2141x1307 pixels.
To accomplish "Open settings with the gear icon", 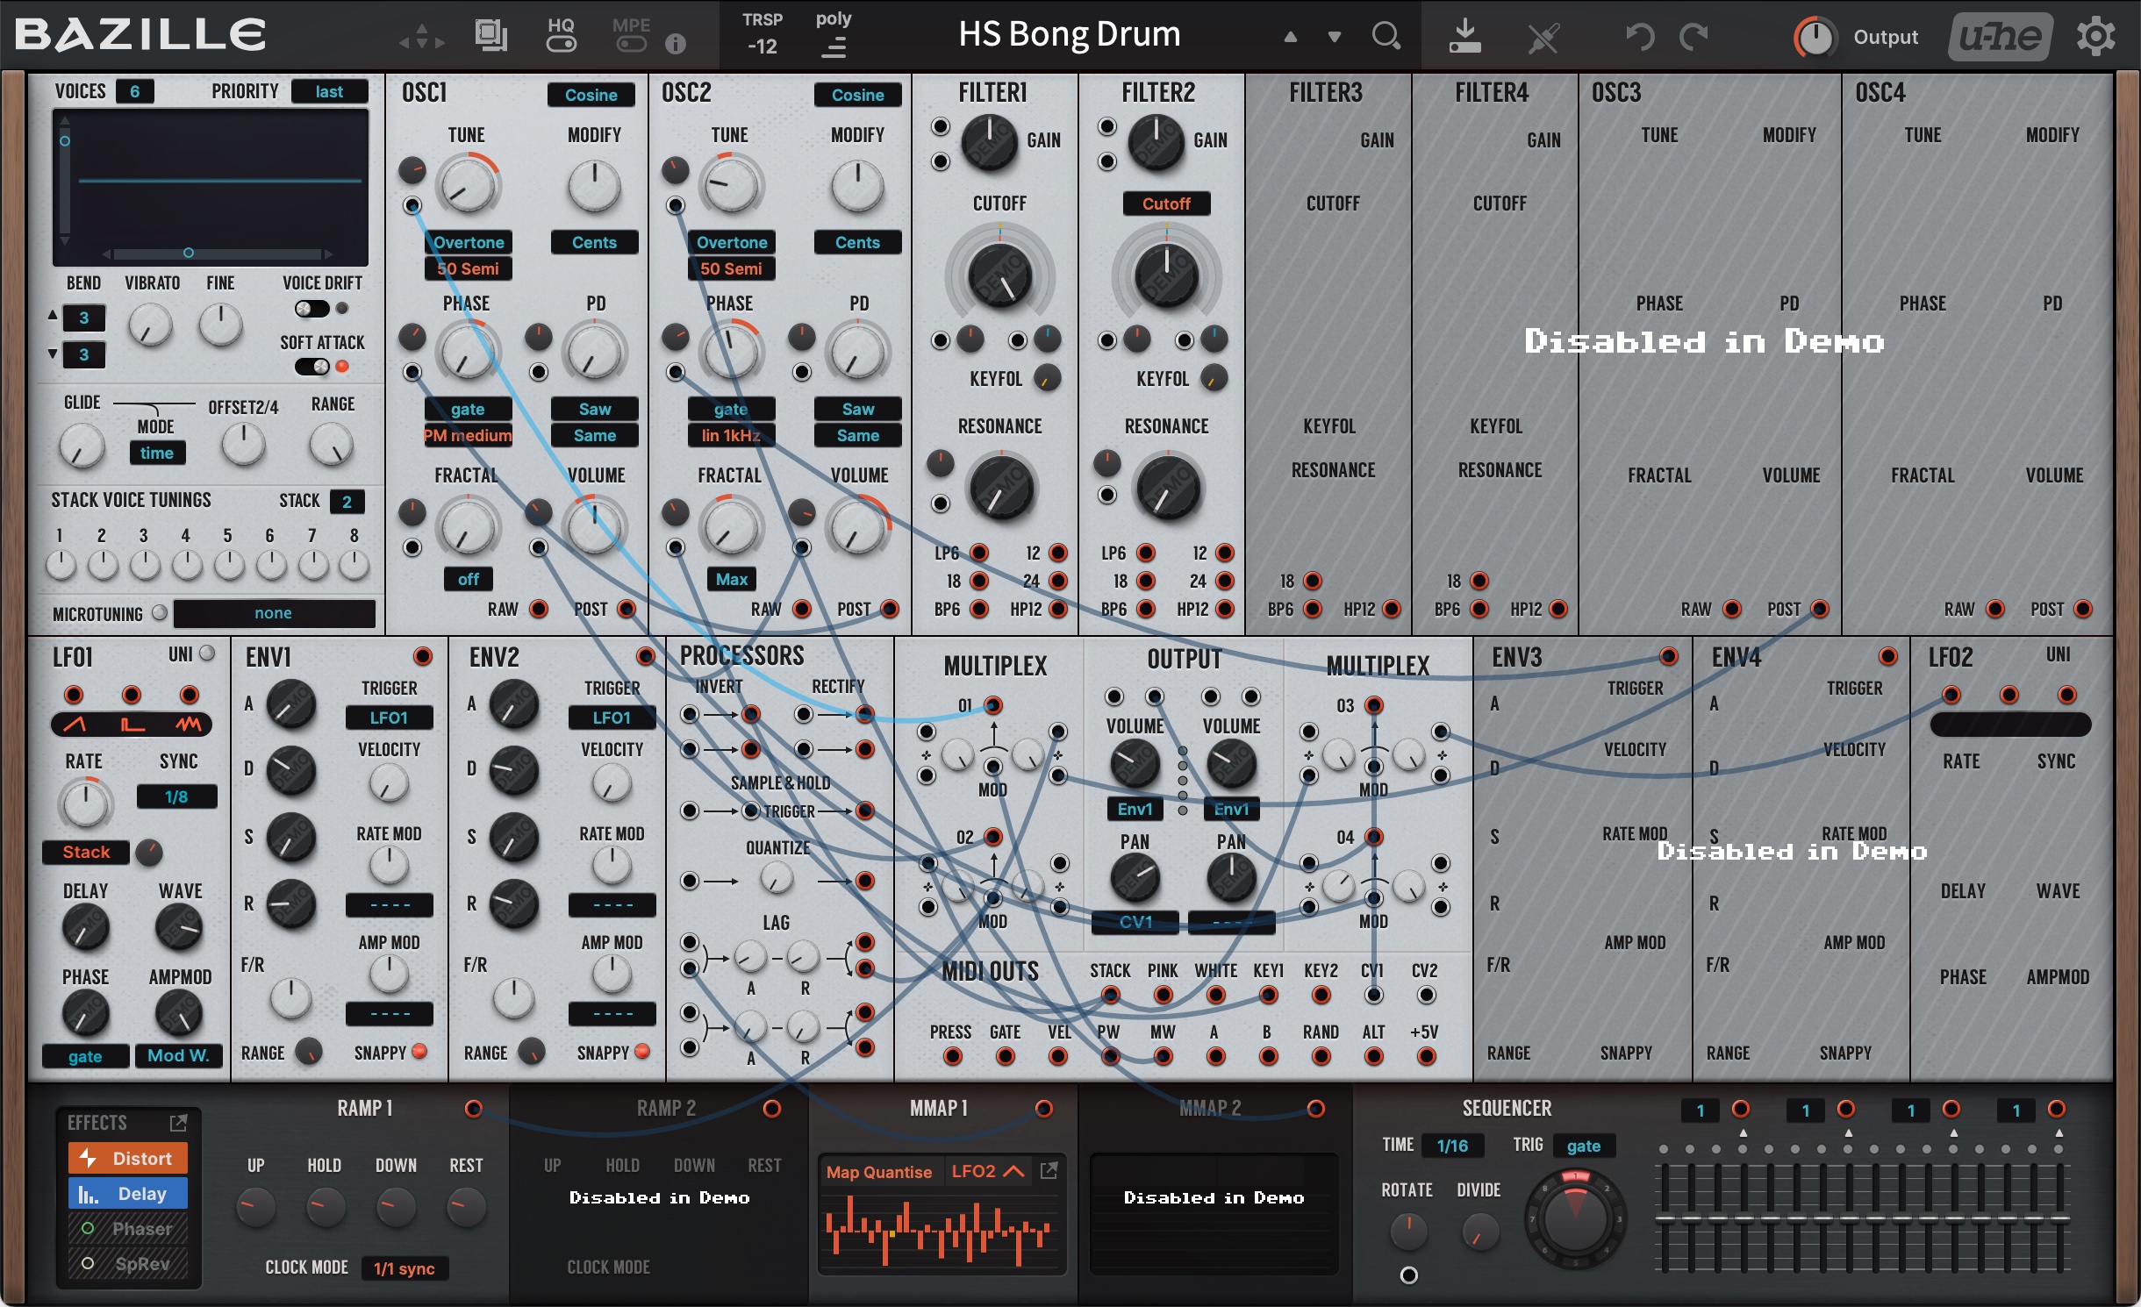I will point(2096,36).
